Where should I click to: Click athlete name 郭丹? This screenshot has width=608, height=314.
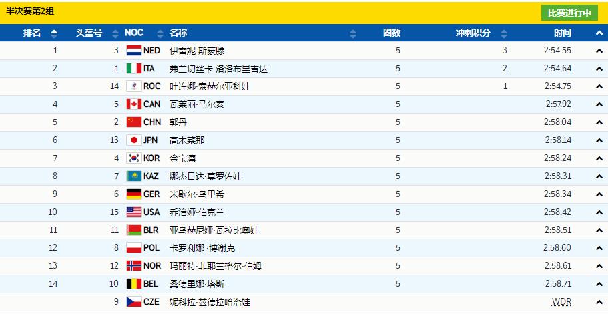click(x=178, y=122)
